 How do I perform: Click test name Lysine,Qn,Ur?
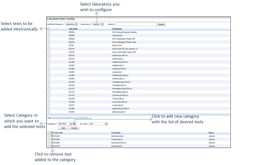click(x=117, y=72)
